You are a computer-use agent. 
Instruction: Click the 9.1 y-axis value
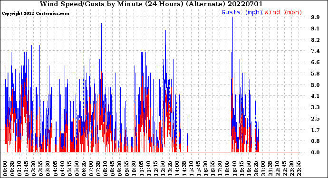315,28
